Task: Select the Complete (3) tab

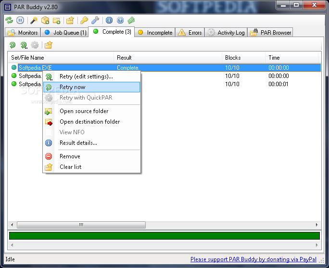Action: click(x=112, y=32)
